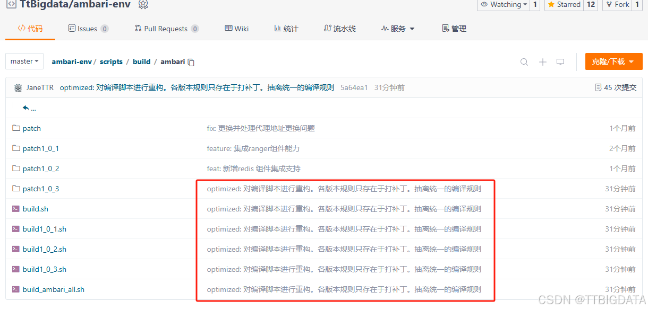Click the Watching count 1

coord(535,4)
